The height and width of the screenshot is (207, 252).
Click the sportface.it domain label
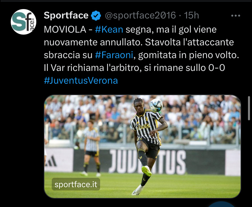pos(76,184)
